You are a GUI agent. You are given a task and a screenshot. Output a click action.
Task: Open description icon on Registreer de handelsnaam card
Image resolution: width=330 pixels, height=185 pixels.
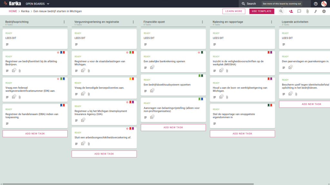7,124
